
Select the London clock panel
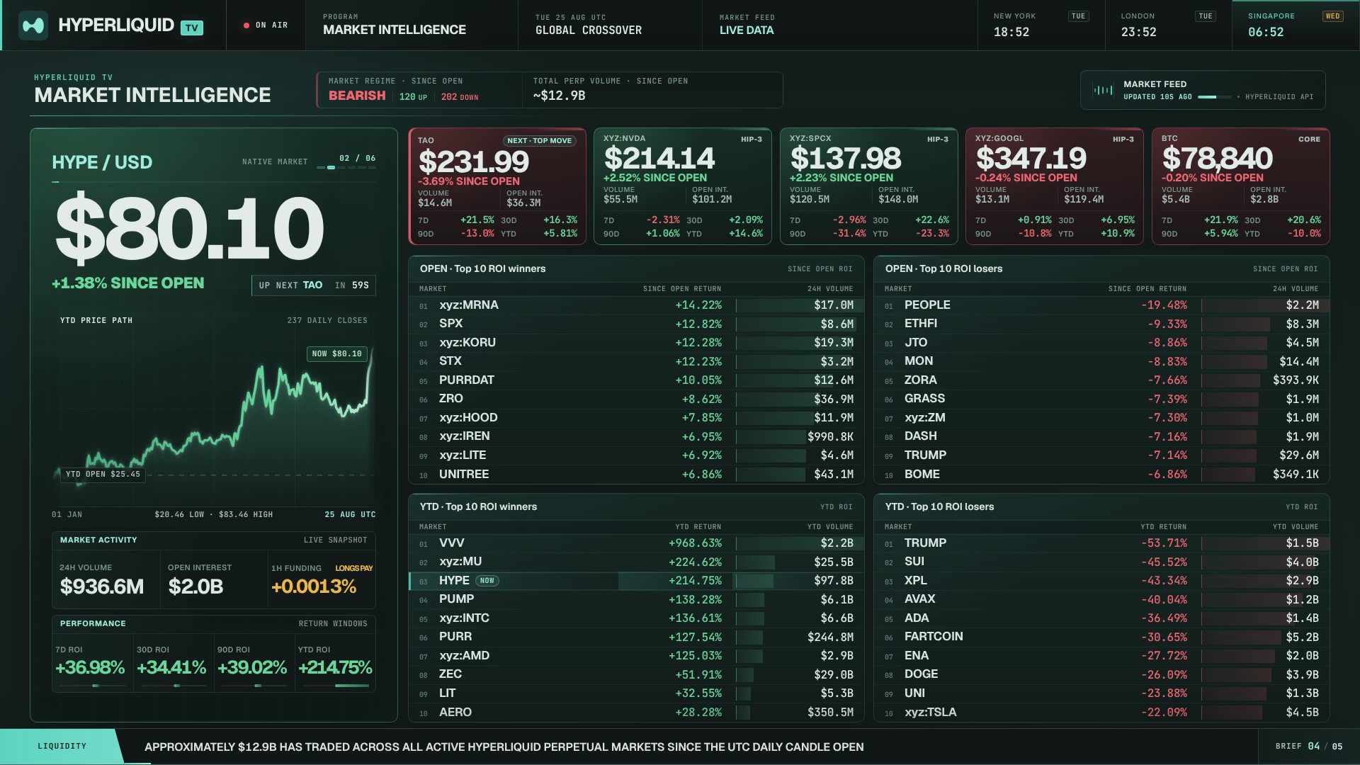[1168, 25]
